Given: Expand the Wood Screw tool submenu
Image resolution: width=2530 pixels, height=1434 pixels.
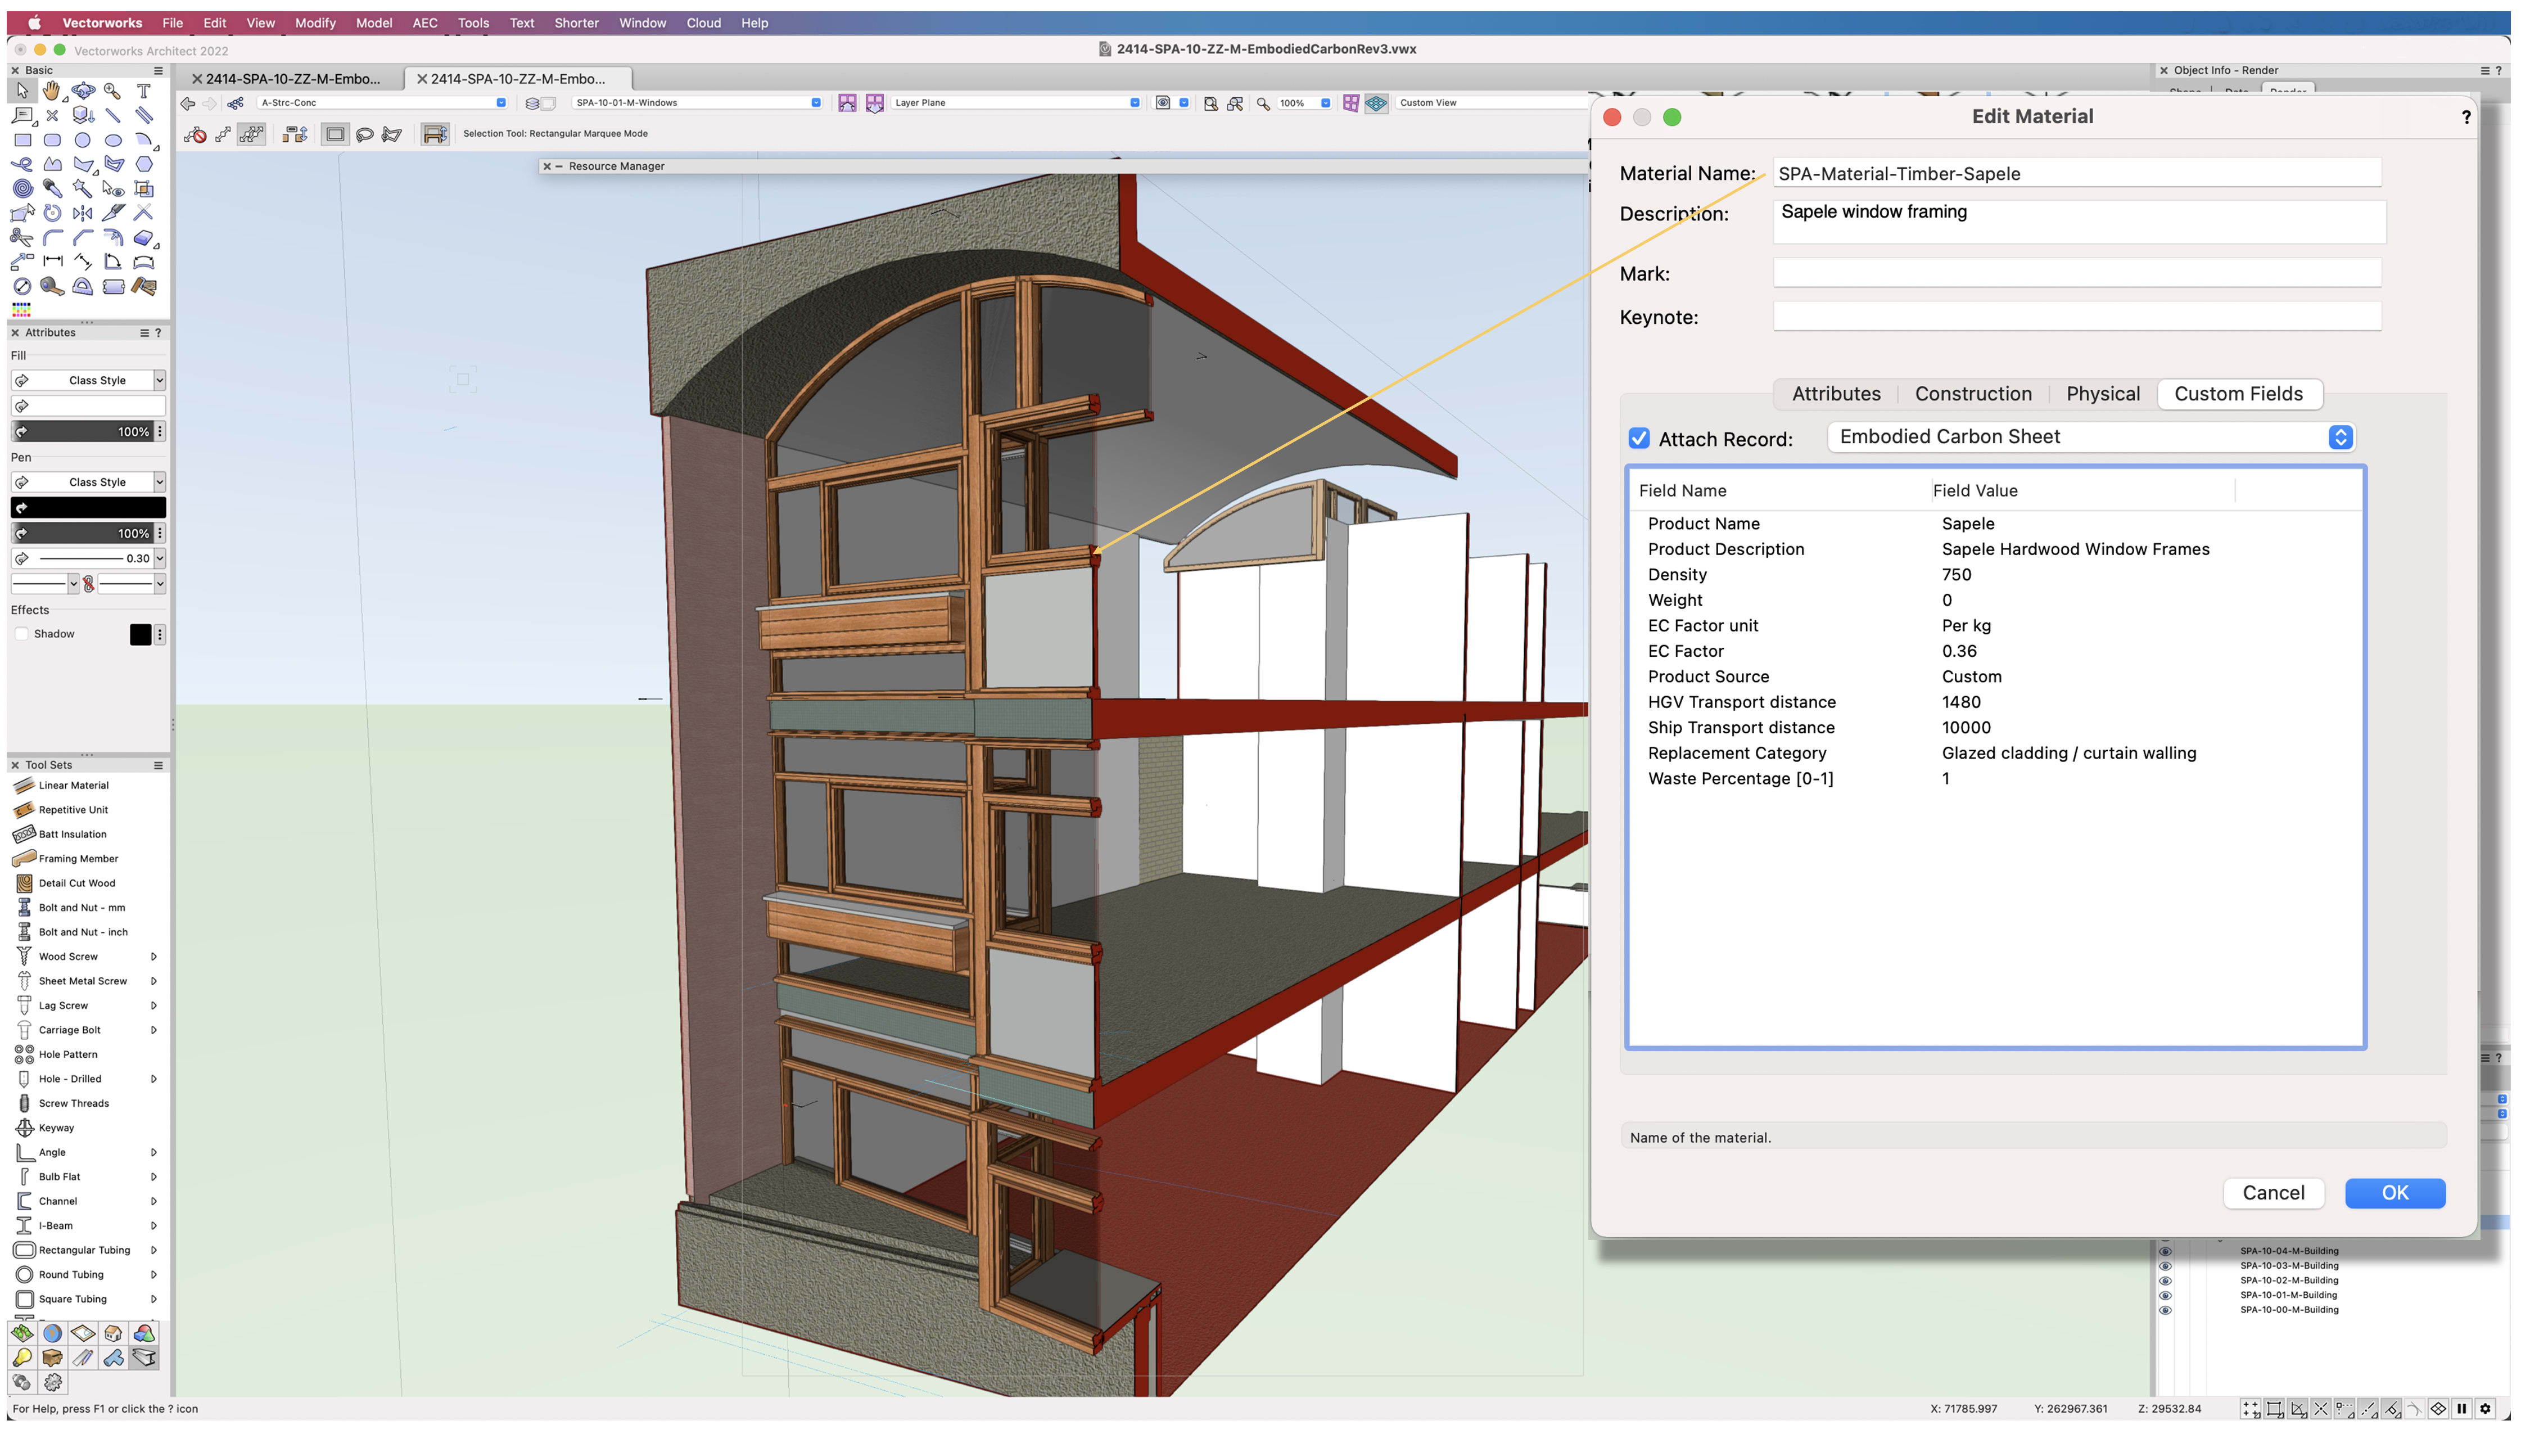Looking at the screenshot, I should 153,957.
